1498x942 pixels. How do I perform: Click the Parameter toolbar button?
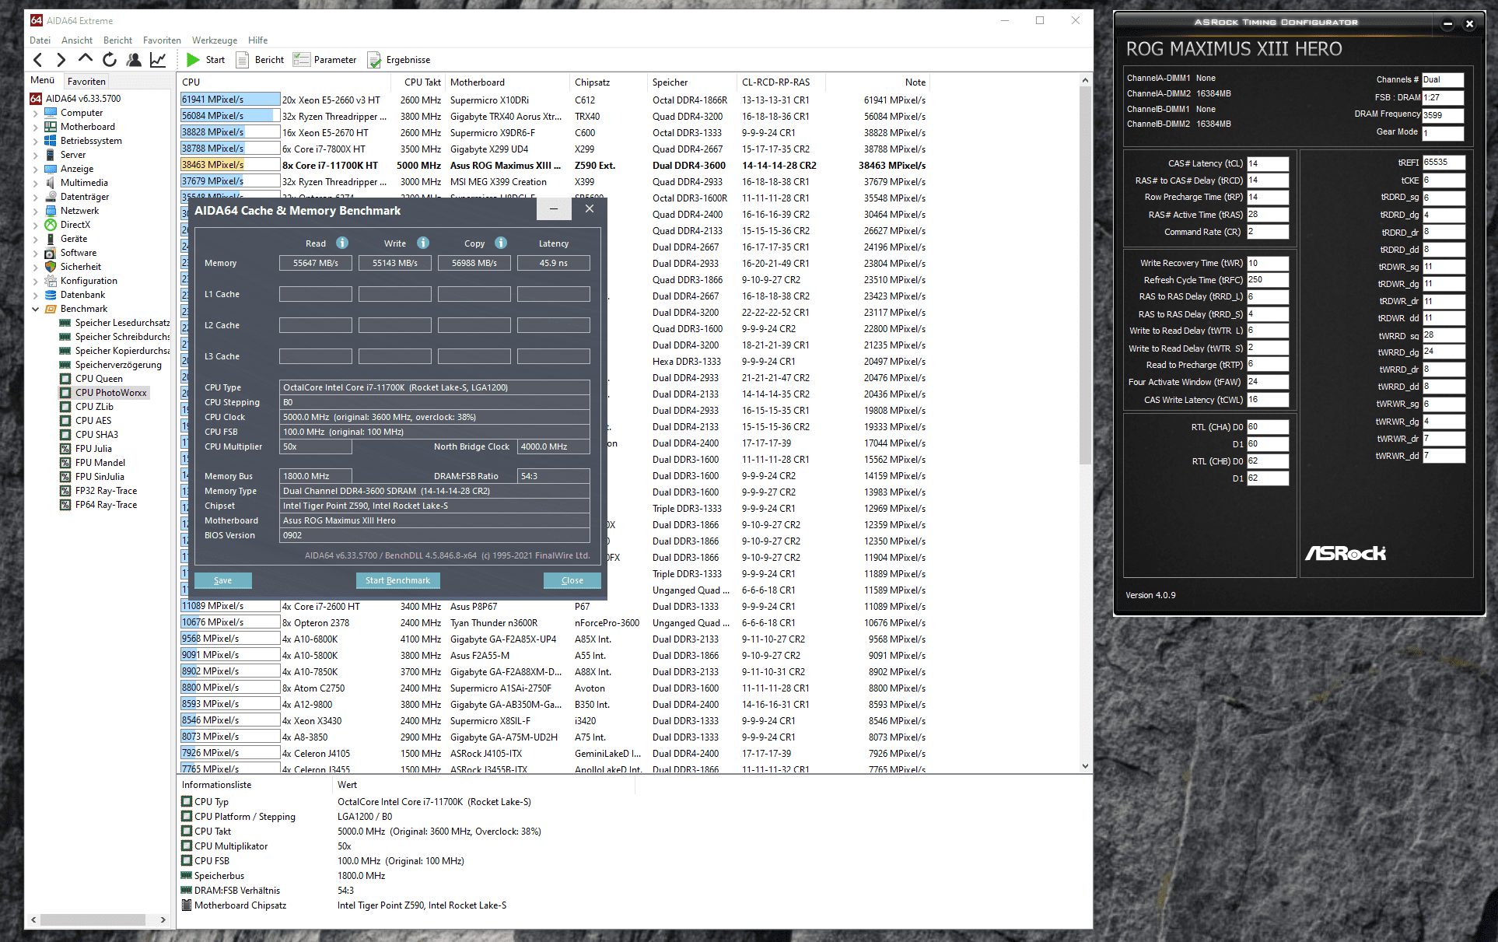(x=325, y=60)
